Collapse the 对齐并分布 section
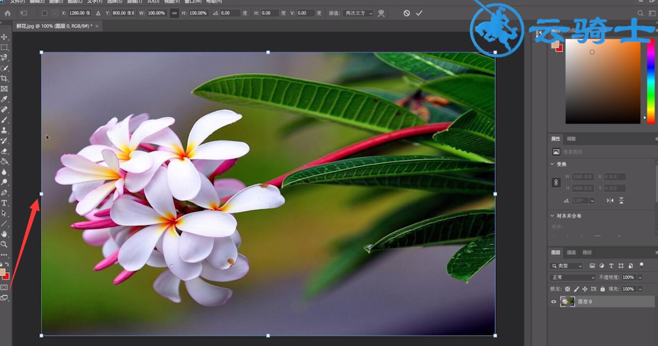The image size is (658, 346). [x=552, y=216]
